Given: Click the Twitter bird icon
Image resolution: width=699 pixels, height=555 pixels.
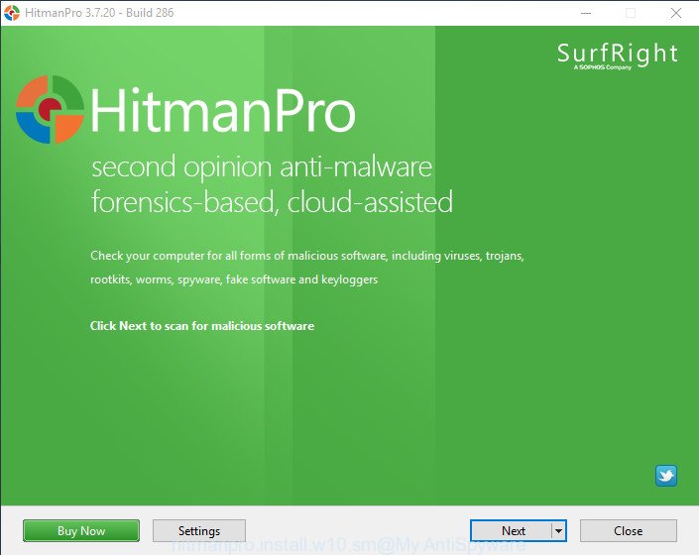Looking at the screenshot, I should coord(666,476).
